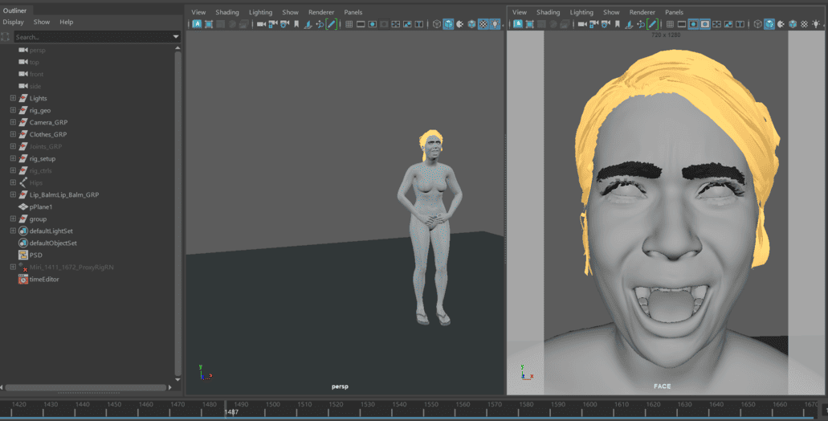Screen dimensions: 828x421
Task: Click Field Chart icon in FACE panel
Action: click(x=716, y=24)
